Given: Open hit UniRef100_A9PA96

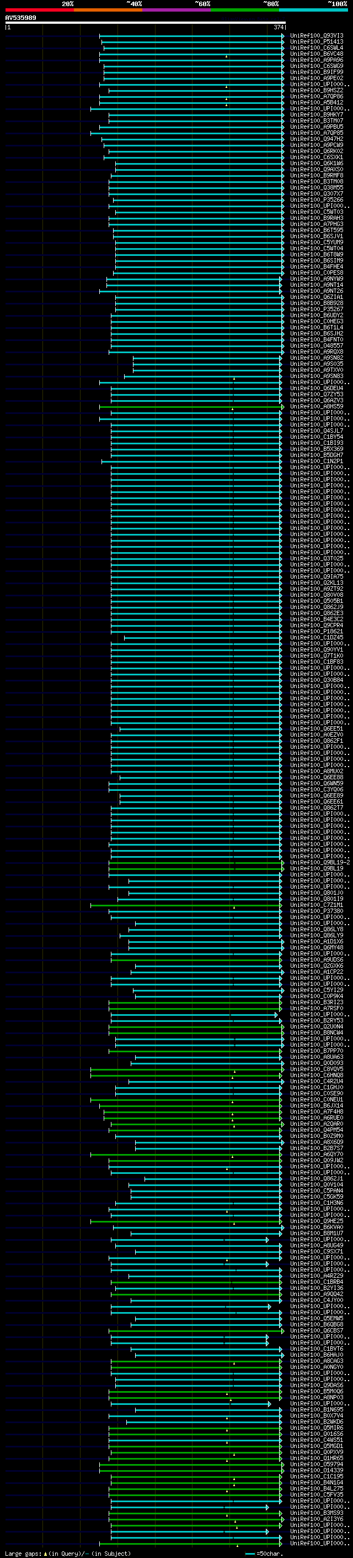Looking at the screenshot, I should click(x=317, y=60).
